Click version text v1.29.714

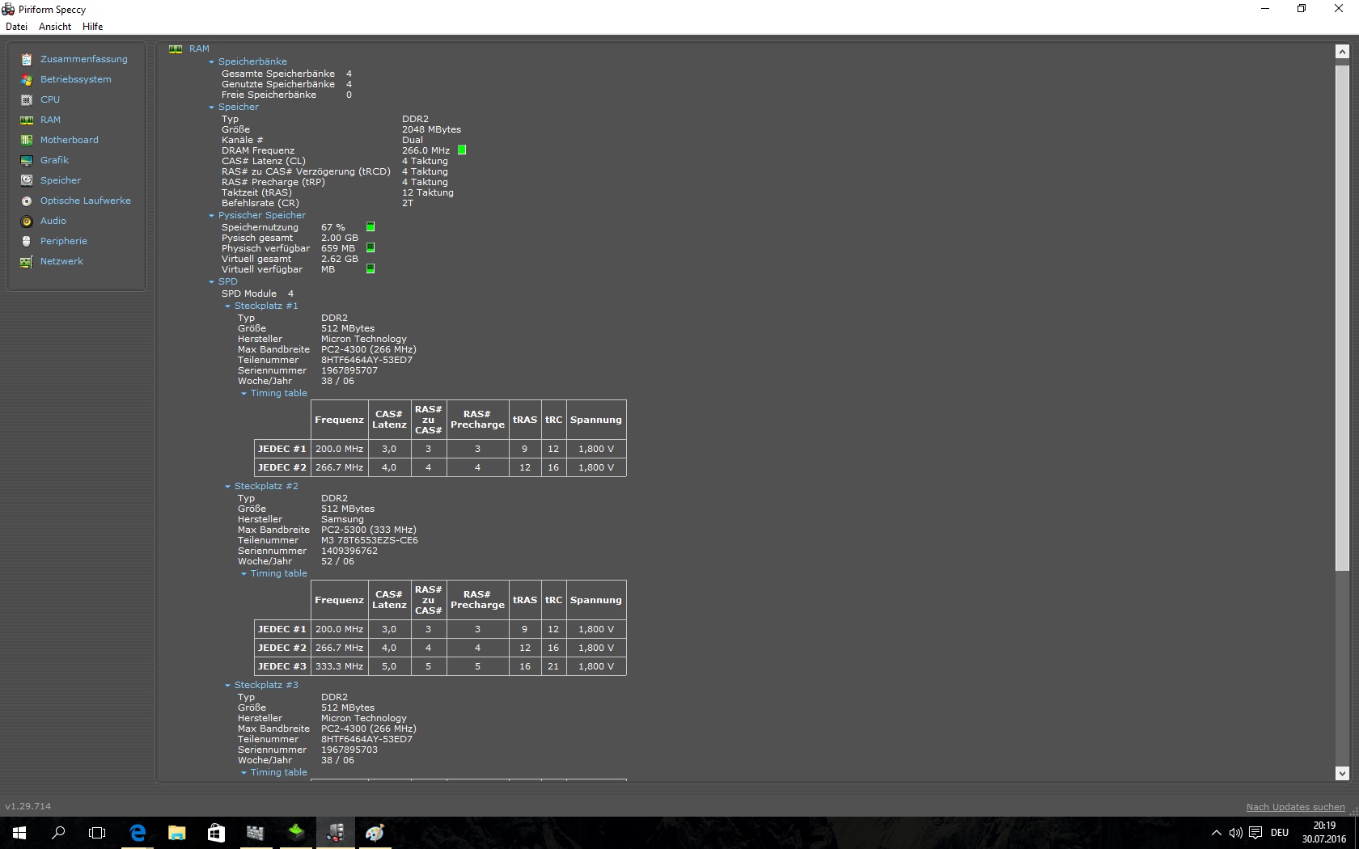[28, 806]
